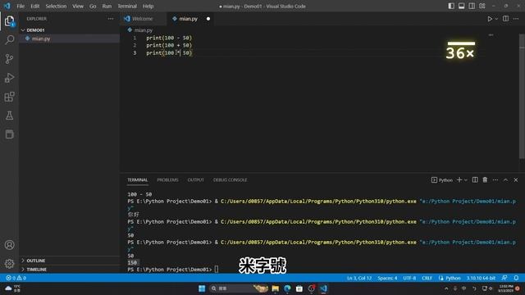525x295 pixels.
Task: Open notifications bell in status bar
Action: coord(516,278)
